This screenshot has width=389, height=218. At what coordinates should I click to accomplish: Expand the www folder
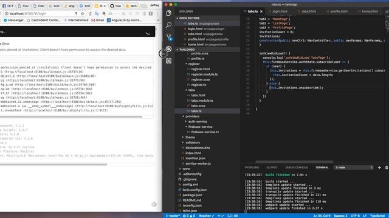[186, 169]
